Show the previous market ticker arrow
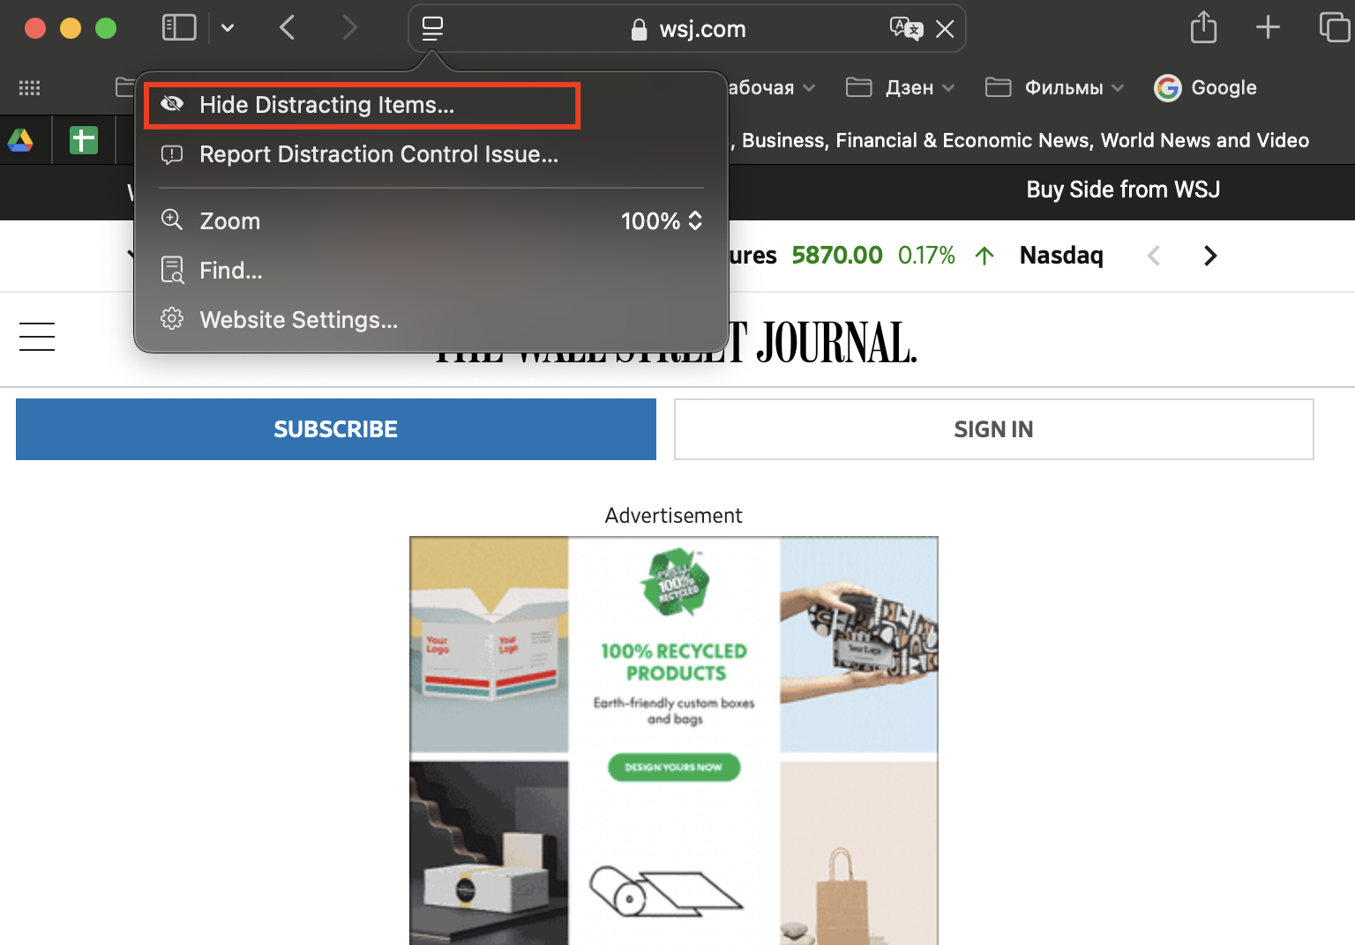Viewport: 1355px width, 945px height. point(1153,256)
